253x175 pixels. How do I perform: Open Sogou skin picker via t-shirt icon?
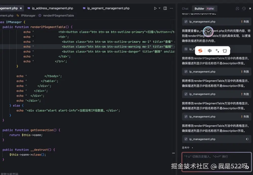pos(225,50)
